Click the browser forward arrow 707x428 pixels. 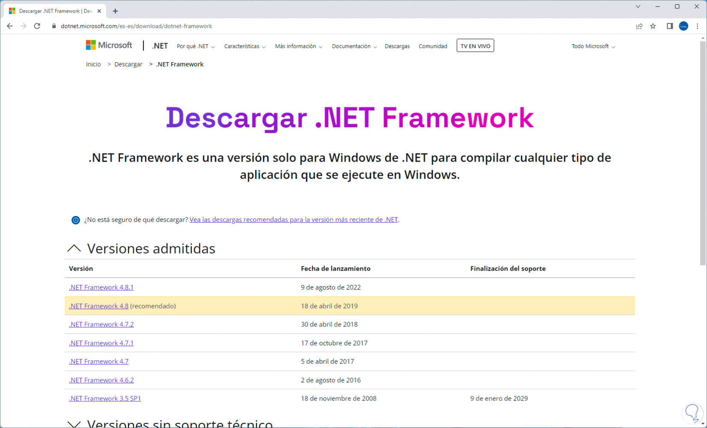point(24,26)
